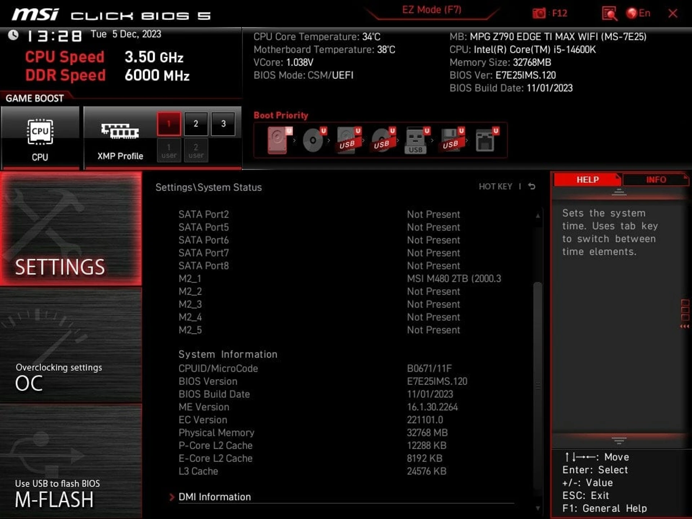The height and width of the screenshot is (519, 692).
Task: Select XMP user profile 2
Action: (x=196, y=151)
